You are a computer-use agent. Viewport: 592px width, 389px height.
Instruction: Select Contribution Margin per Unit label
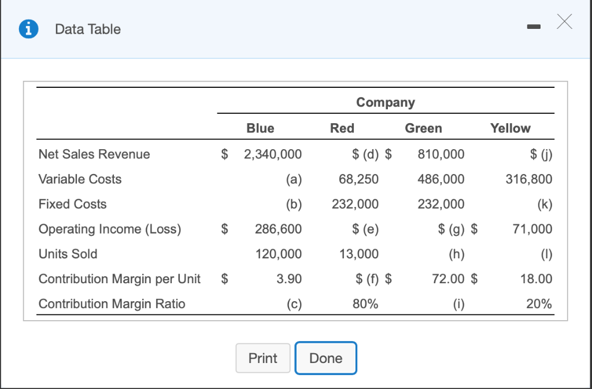pos(119,279)
